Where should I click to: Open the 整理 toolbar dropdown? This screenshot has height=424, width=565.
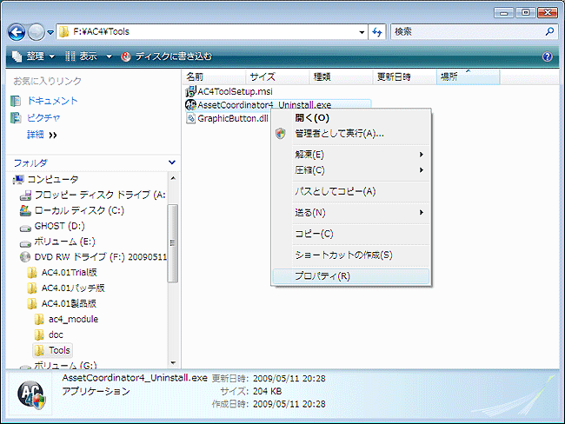[x=35, y=56]
